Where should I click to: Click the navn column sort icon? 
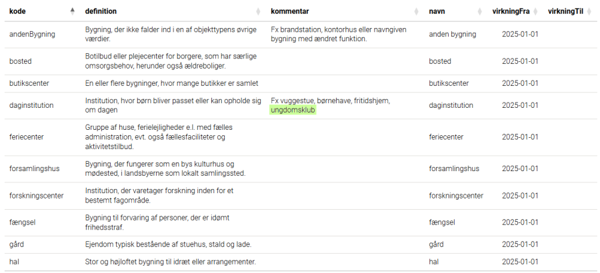(x=479, y=11)
